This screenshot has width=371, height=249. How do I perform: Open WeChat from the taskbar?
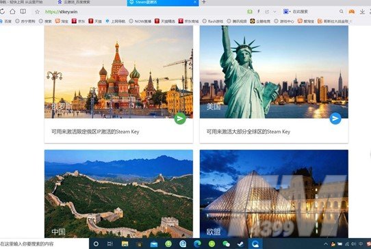pyautogui.click(x=226, y=244)
